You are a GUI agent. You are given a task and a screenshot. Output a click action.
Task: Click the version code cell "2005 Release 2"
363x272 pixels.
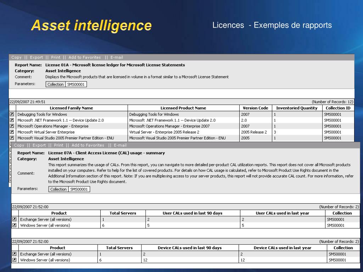pyautogui.click(x=254, y=132)
